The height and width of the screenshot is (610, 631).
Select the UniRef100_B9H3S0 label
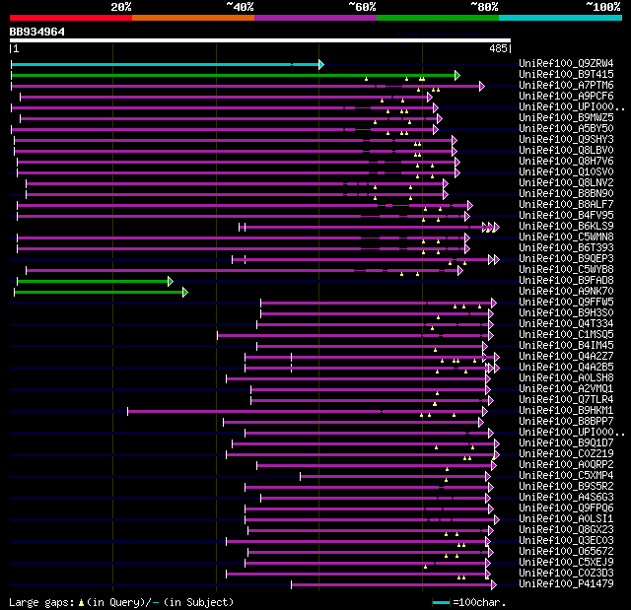pyautogui.click(x=566, y=313)
